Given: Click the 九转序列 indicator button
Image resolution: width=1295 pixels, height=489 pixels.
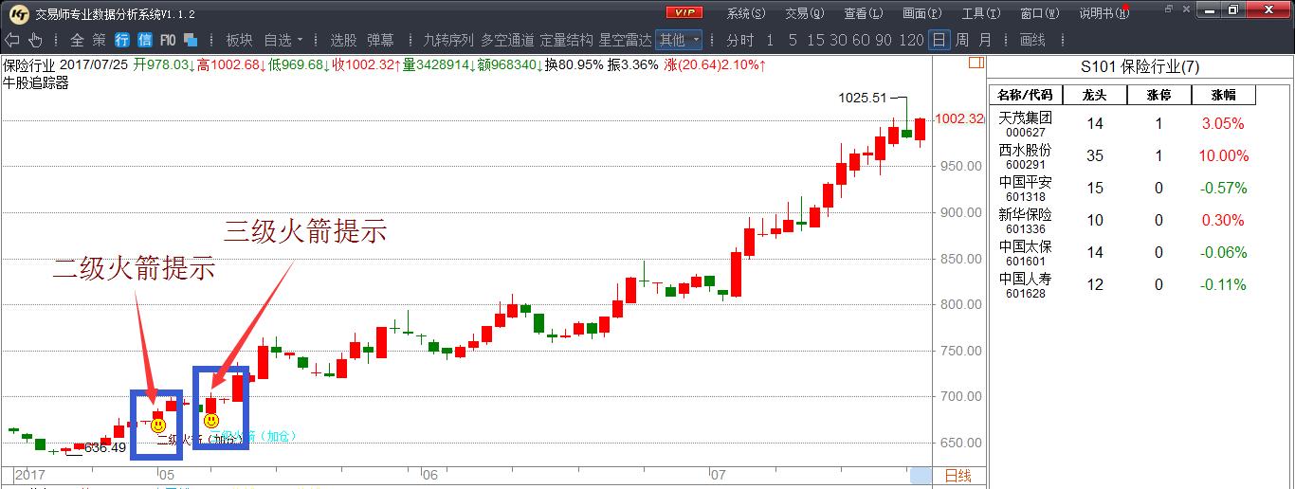Looking at the screenshot, I should point(447,40).
